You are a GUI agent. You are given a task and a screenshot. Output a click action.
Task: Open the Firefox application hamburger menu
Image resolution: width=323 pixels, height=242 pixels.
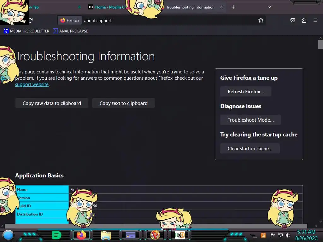coord(315,20)
